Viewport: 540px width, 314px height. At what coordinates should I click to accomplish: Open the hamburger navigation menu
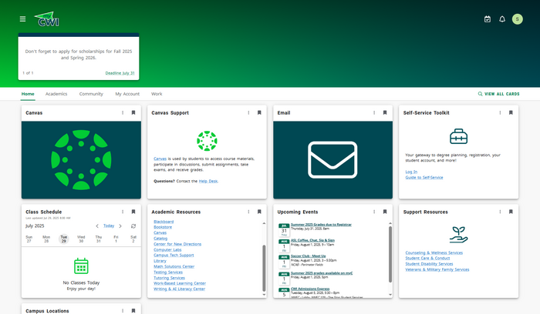click(x=22, y=19)
